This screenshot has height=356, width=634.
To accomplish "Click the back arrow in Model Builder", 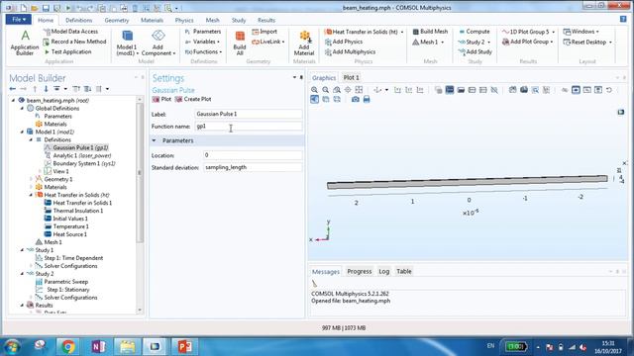I will coord(13,89).
